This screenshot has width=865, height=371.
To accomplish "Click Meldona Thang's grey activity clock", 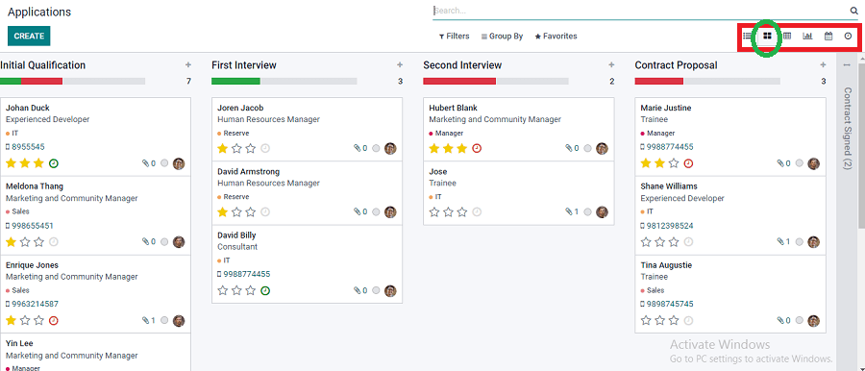I will point(54,242).
